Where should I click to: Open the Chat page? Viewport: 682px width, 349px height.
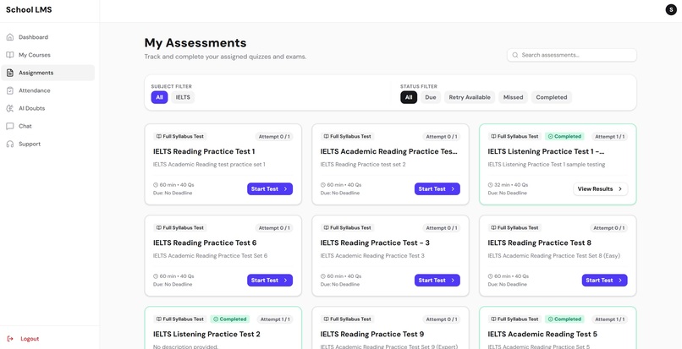(48, 127)
